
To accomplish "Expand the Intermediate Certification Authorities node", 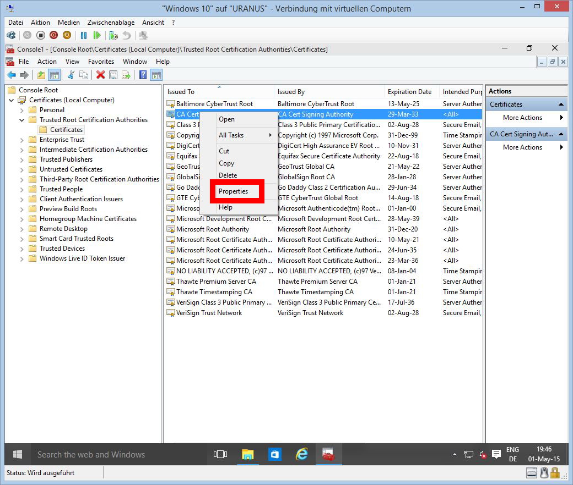I will click(22, 150).
